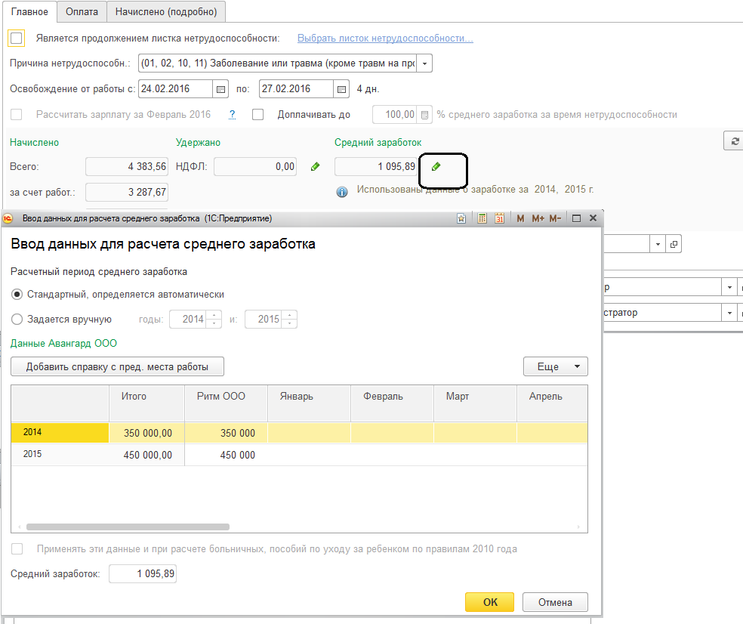Open calculator for 100,00 percent field
743x624 pixels.
[x=424, y=115]
